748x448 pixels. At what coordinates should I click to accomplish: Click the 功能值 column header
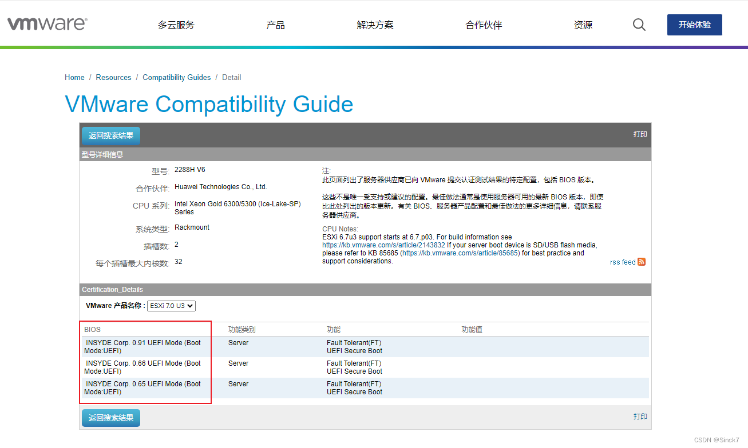[472, 330]
